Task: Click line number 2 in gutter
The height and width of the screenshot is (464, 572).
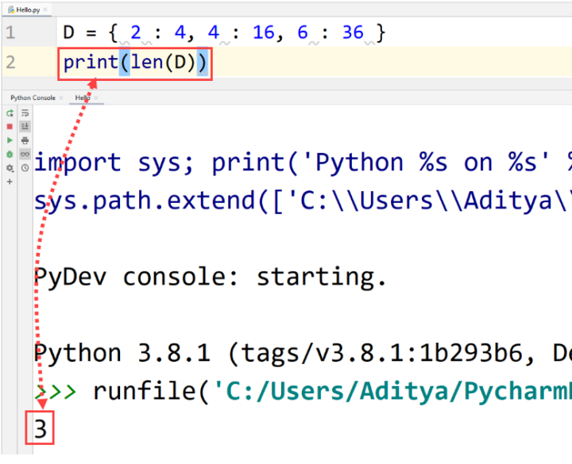Action: pyautogui.click(x=10, y=63)
